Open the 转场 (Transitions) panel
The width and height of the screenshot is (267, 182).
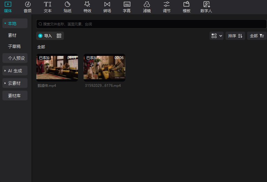[107, 7]
